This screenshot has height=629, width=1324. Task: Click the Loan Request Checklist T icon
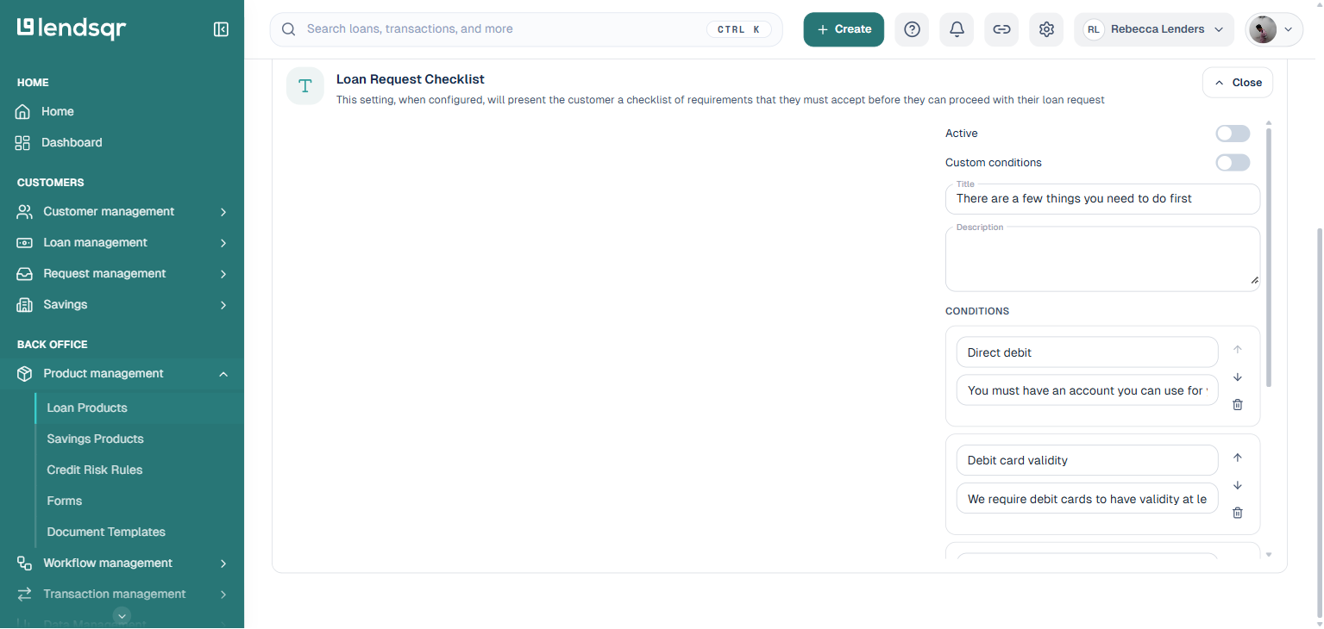click(x=304, y=86)
